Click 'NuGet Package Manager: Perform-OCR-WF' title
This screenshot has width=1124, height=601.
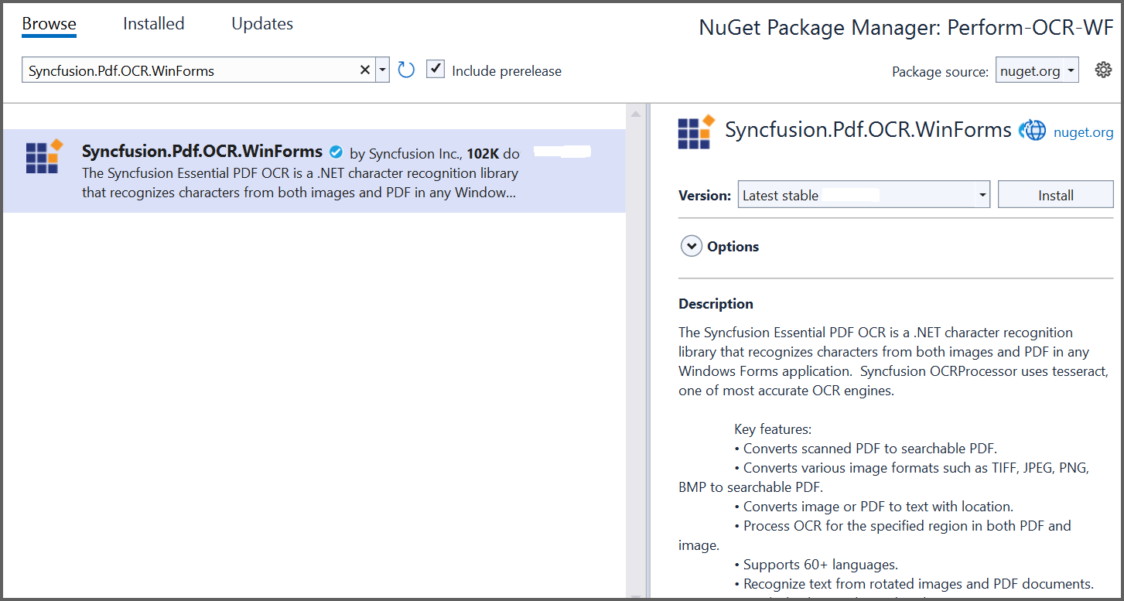tap(906, 28)
